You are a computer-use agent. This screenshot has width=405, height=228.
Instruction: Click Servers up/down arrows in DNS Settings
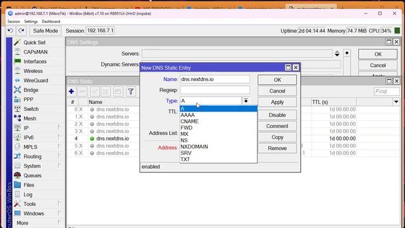tap(337, 54)
